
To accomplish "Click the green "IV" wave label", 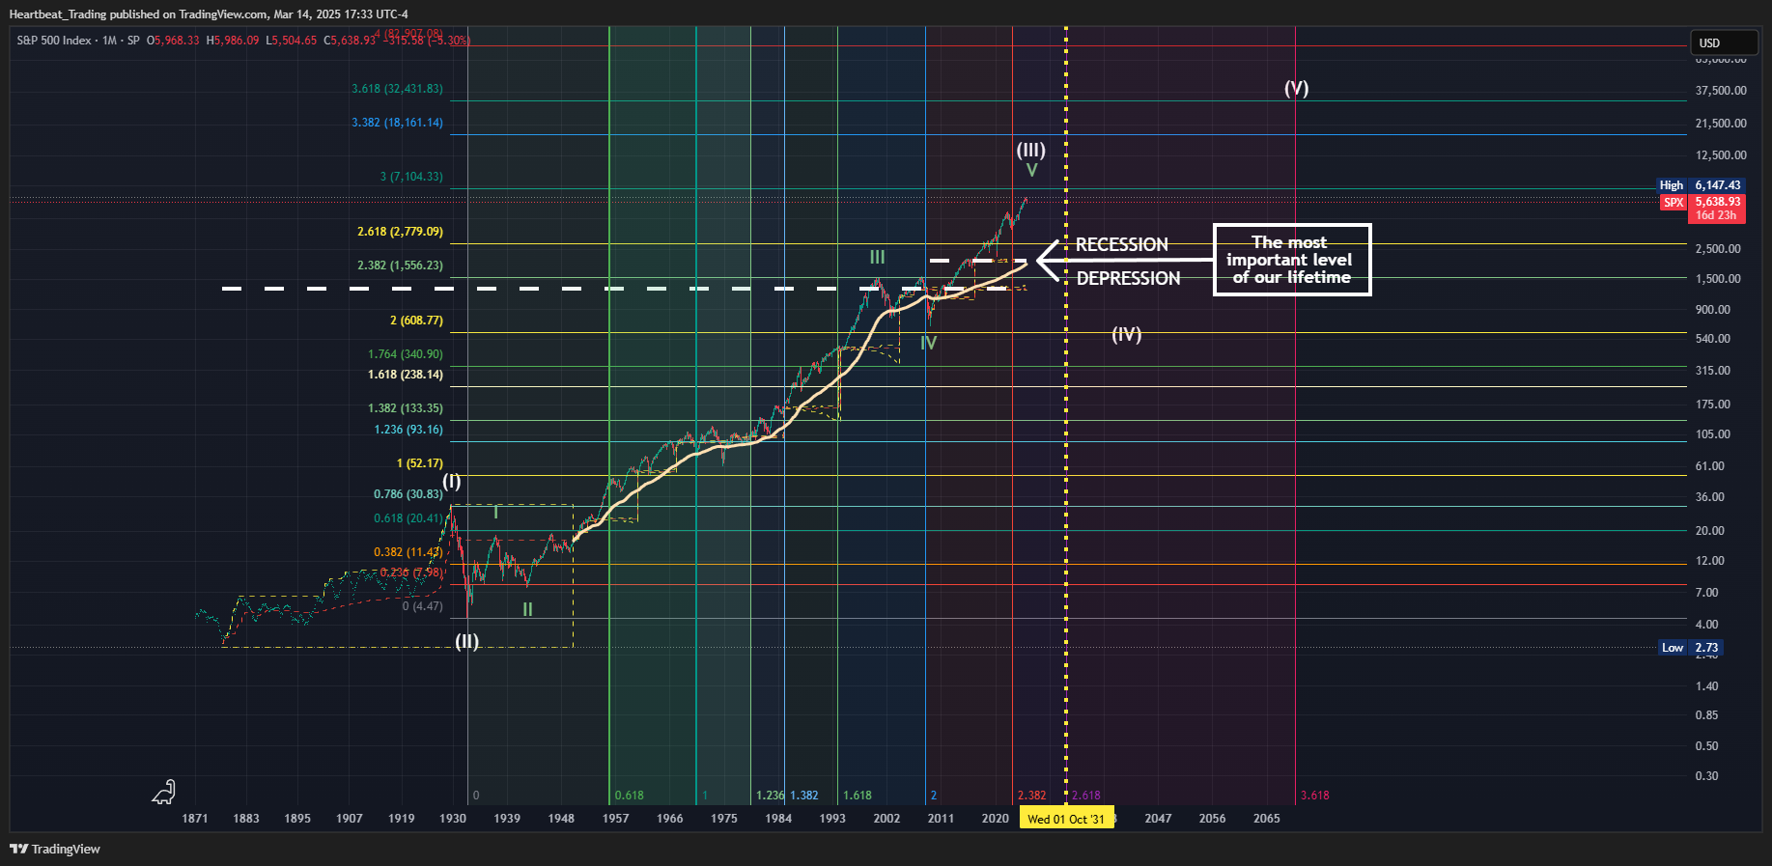I will (928, 343).
